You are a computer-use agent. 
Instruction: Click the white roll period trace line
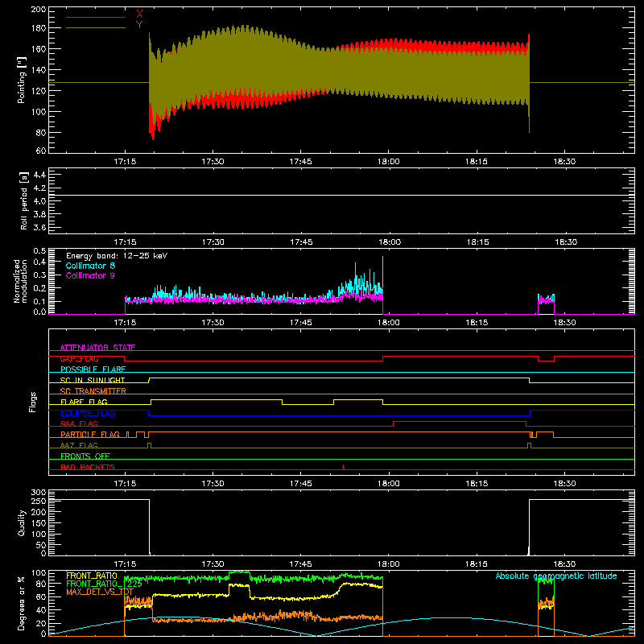(341, 195)
